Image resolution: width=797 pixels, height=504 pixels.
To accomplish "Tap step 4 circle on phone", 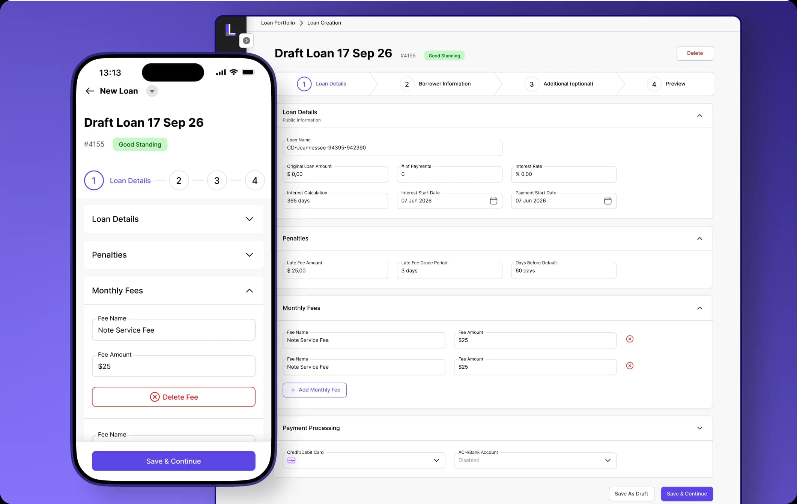I will (255, 181).
